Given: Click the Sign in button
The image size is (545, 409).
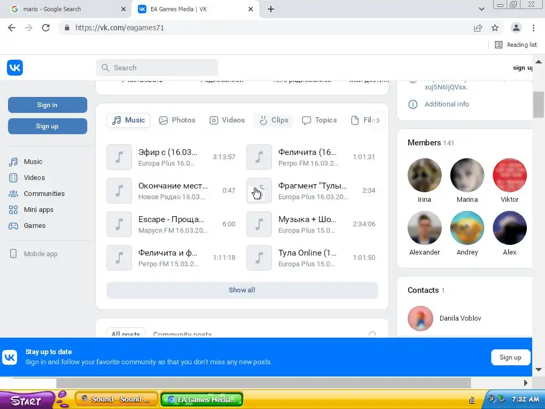Looking at the screenshot, I should click(x=47, y=105).
